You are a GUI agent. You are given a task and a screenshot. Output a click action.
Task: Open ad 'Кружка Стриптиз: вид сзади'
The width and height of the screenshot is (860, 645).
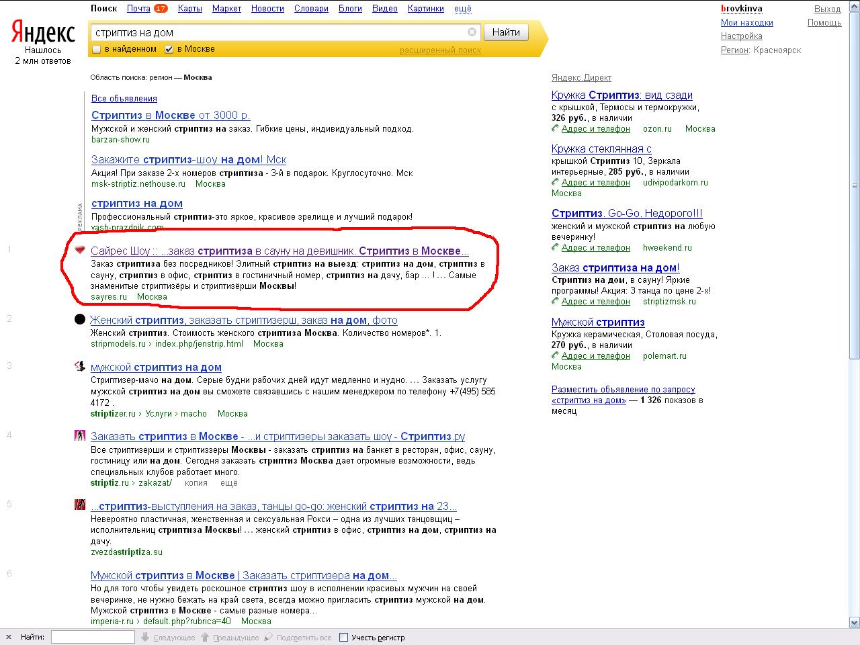622,95
